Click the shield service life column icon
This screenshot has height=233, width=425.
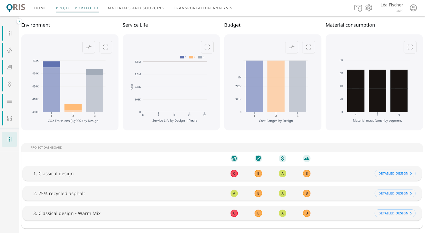258,159
